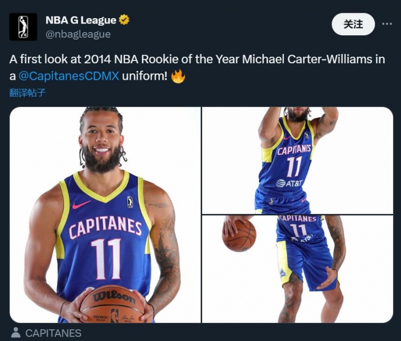Open the large left portrait photo
The image size is (401, 341).
pyautogui.click(x=105, y=215)
